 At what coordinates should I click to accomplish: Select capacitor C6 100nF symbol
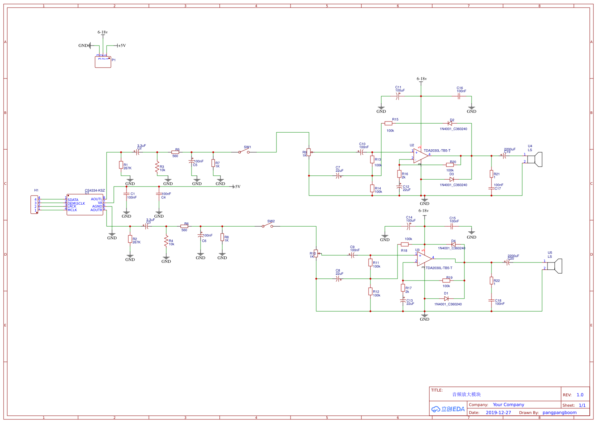click(x=201, y=235)
